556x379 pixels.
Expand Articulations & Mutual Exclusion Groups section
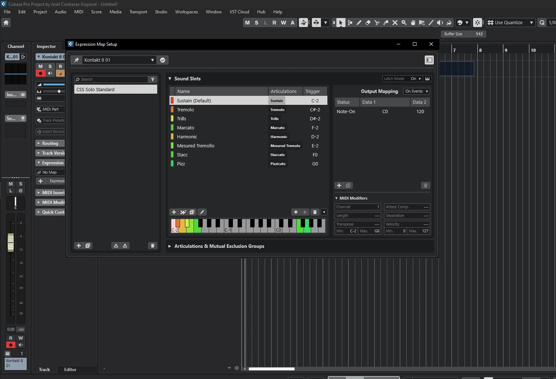point(170,246)
